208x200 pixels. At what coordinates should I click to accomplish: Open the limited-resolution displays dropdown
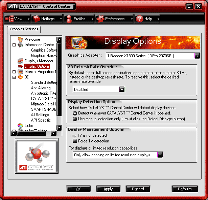pyautogui.click(x=160, y=155)
